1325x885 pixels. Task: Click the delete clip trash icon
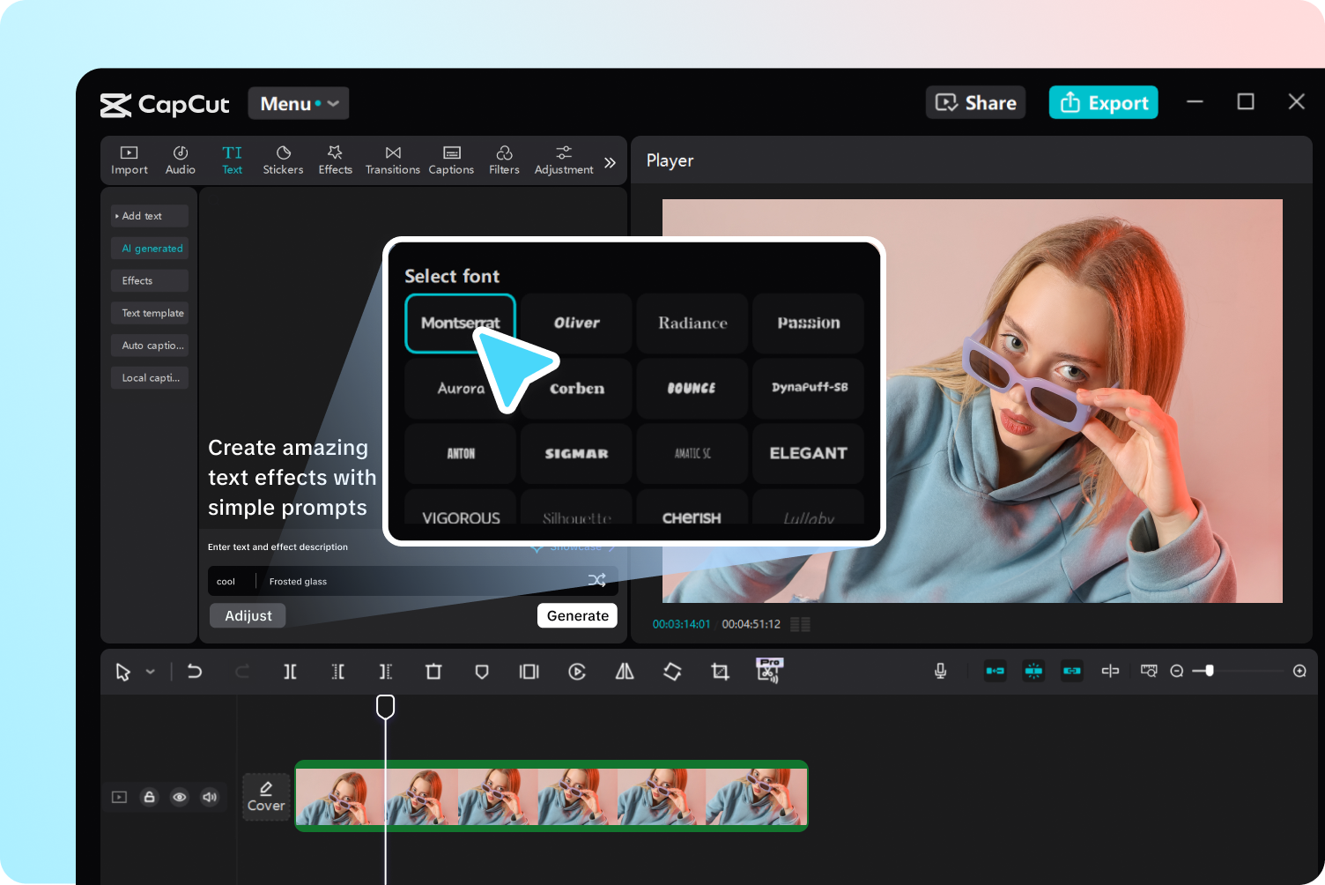pyautogui.click(x=433, y=672)
